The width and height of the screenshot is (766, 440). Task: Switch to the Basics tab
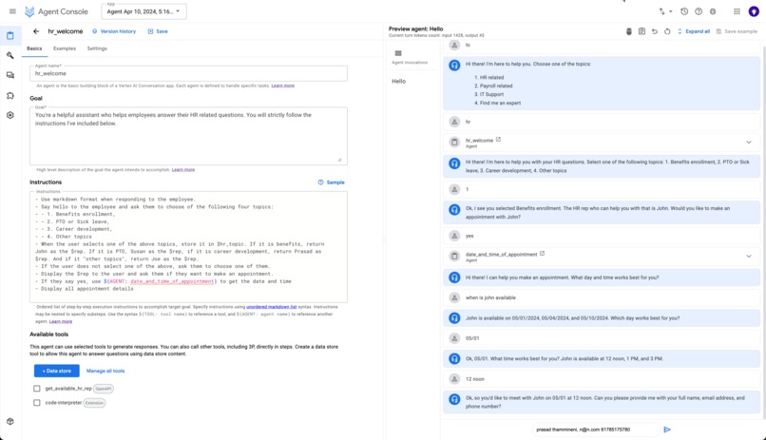point(34,48)
